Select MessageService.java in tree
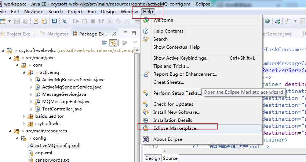 [x=64, y=94]
